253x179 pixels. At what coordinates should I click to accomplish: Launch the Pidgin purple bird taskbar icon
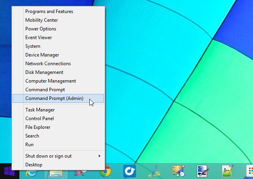pos(80,173)
